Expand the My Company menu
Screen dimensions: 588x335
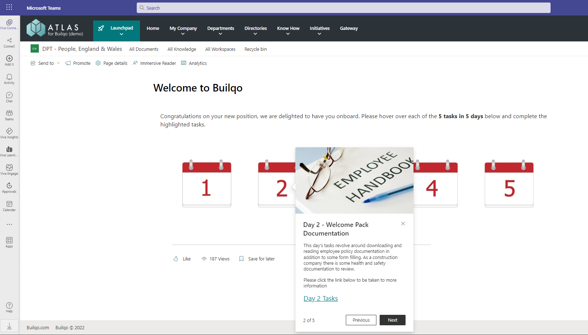click(183, 31)
